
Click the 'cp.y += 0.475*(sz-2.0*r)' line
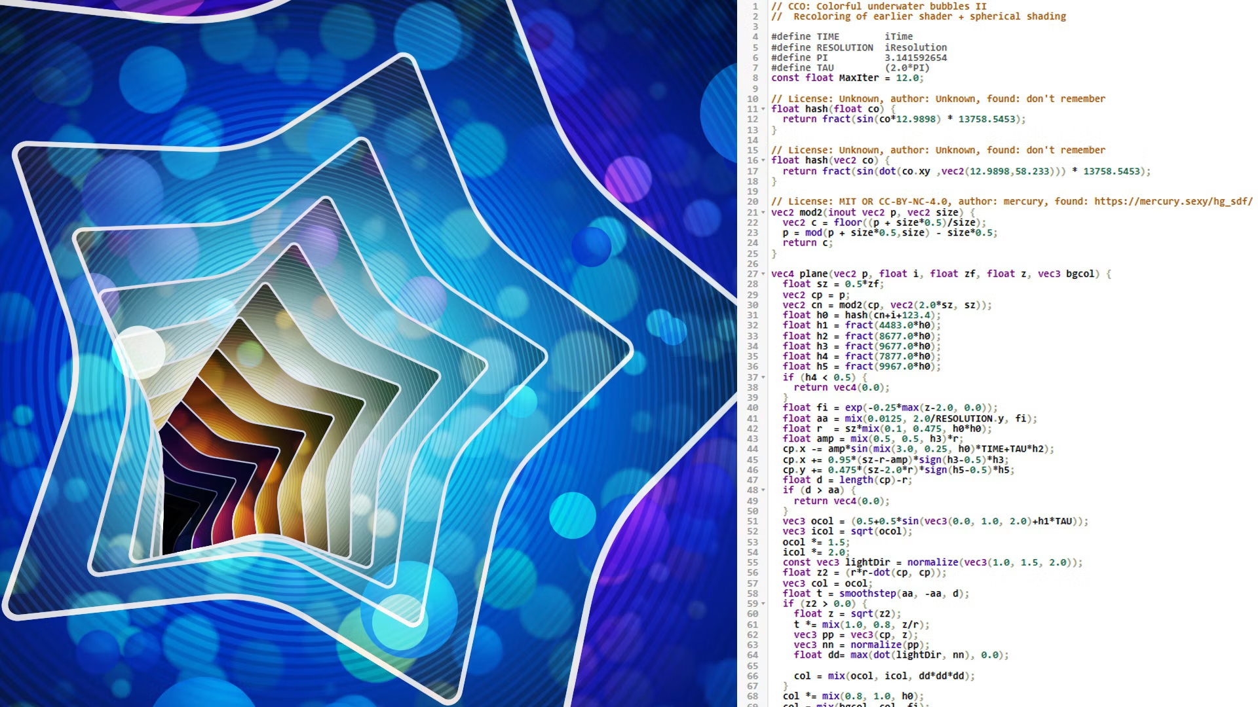899,470
